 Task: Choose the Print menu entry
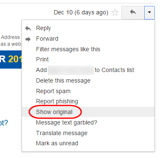[88, 59]
